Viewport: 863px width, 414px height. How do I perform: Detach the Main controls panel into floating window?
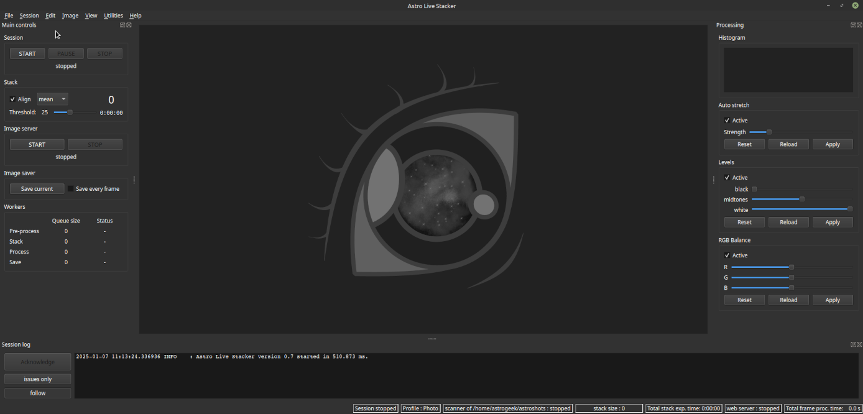coord(122,25)
